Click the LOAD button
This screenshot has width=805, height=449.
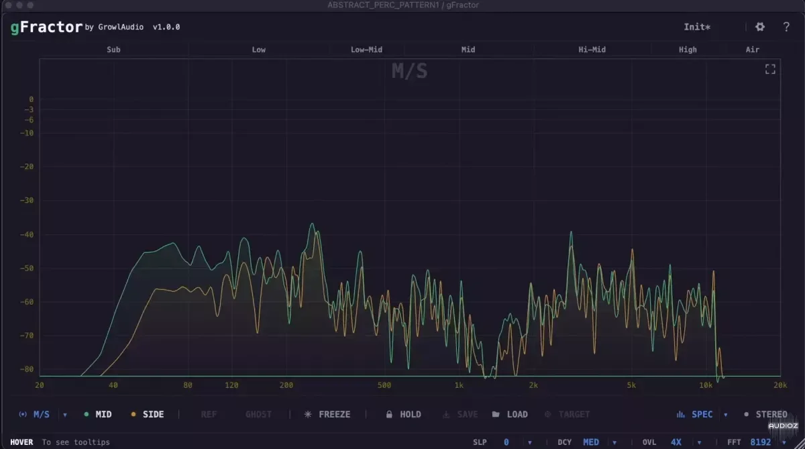510,414
